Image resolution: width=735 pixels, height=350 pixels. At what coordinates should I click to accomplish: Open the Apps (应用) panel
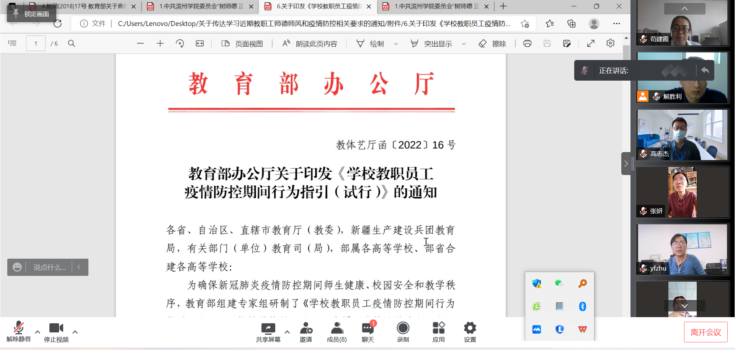click(438, 332)
